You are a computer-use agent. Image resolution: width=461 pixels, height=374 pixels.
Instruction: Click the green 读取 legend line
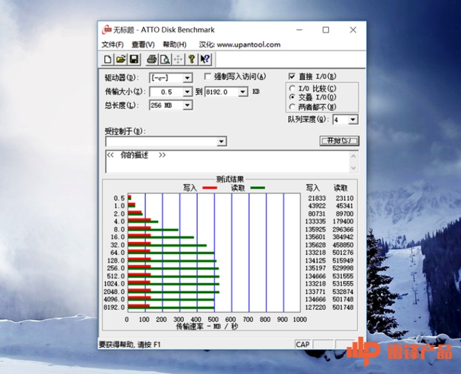(x=257, y=188)
